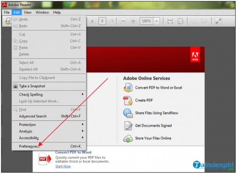Open Get Documents Signed link

pyautogui.click(x=154, y=126)
